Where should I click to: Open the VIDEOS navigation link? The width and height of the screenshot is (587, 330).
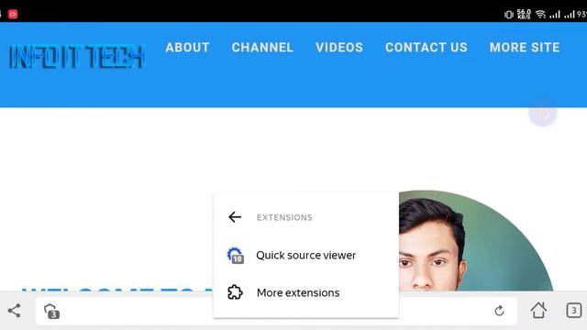pos(339,48)
